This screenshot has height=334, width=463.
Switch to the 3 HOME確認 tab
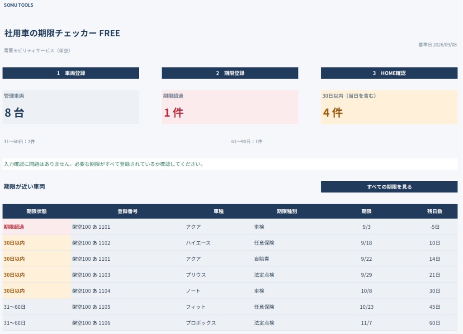coord(389,73)
